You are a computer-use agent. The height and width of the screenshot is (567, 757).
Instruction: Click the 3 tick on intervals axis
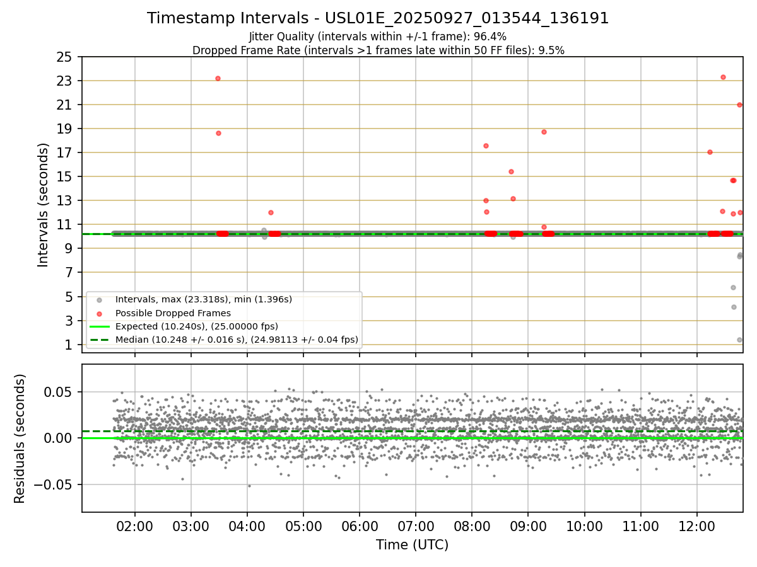click(67, 320)
